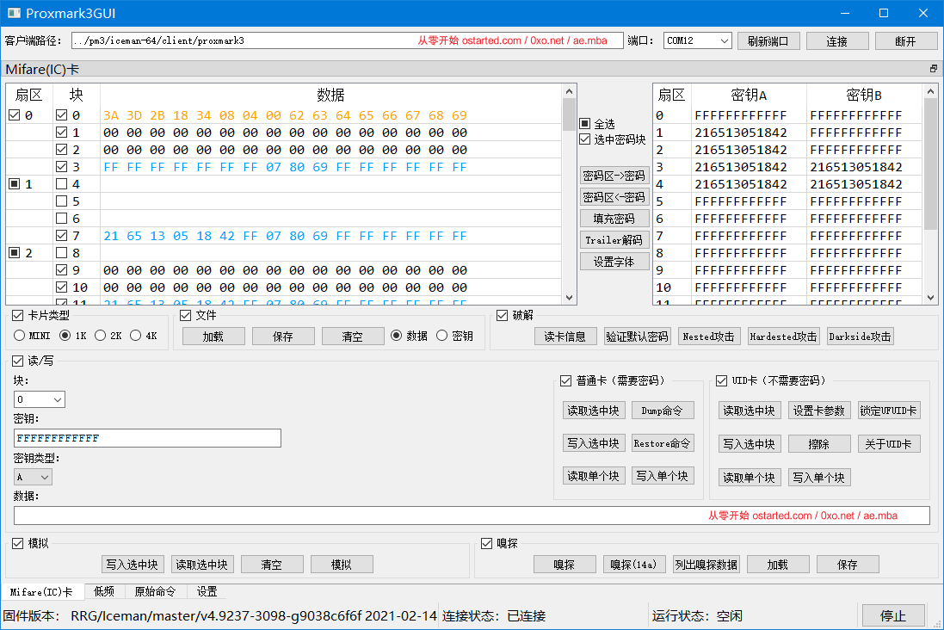Click the 关于UID卡 button
This screenshot has width=944, height=630.
pos(889,444)
